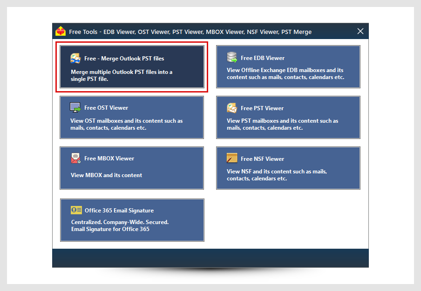Click the application logo in the title bar

tap(61, 32)
